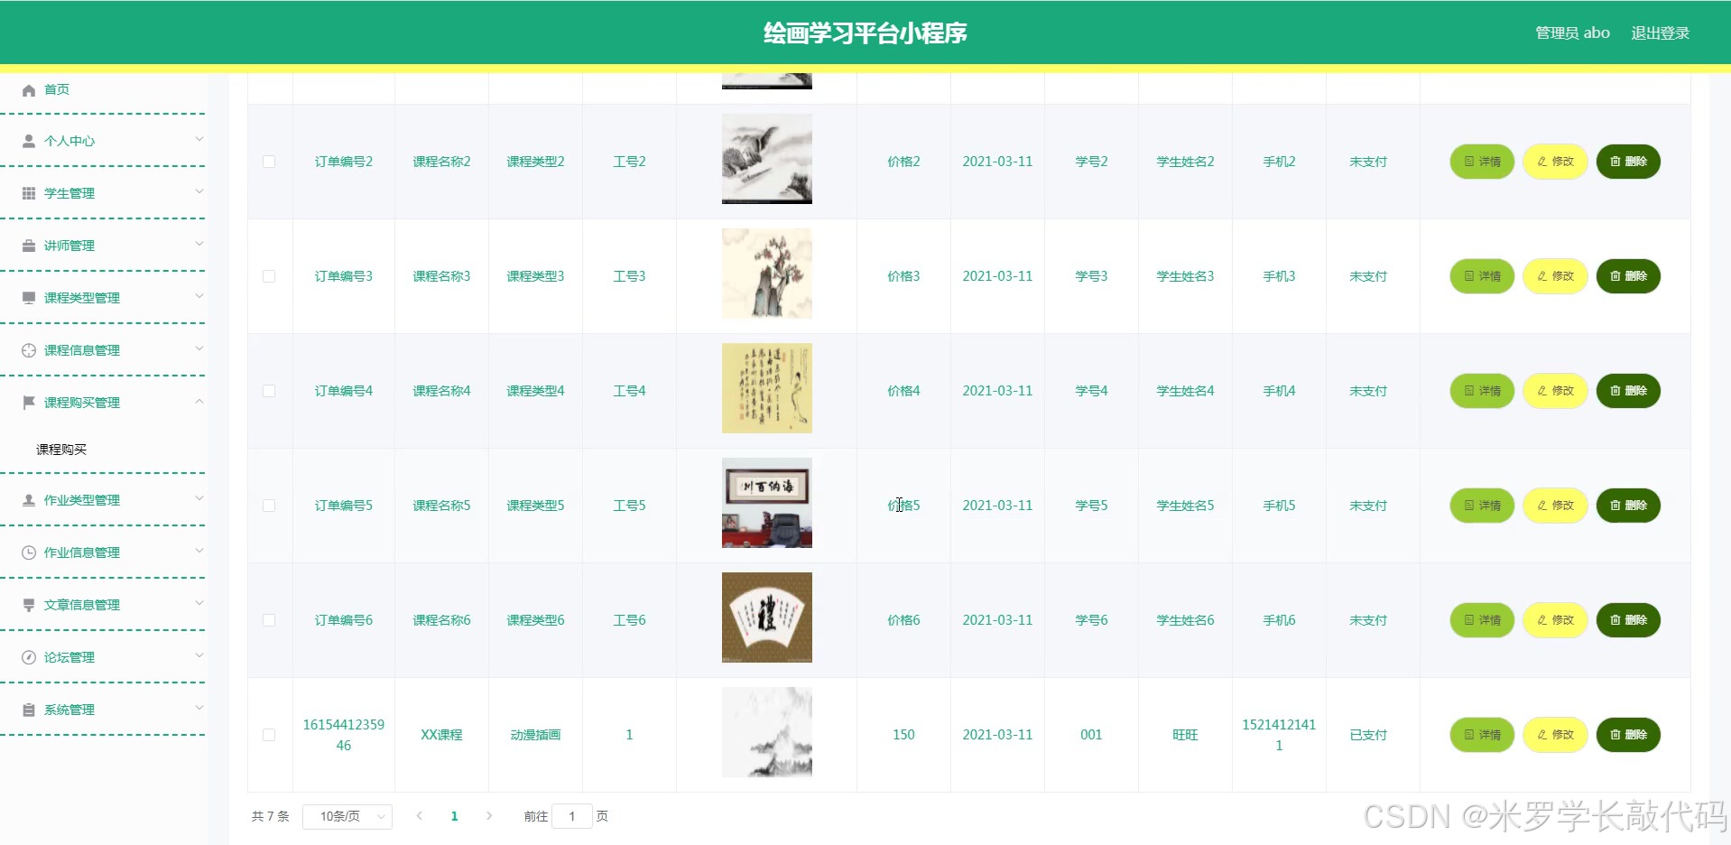
Task: Open the 课程购买 submenu item
Action: coord(61,449)
